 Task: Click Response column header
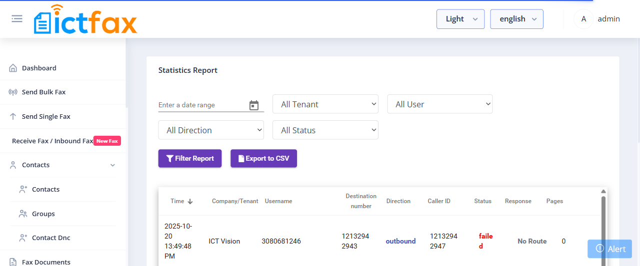pyautogui.click(x=518, y=201)
